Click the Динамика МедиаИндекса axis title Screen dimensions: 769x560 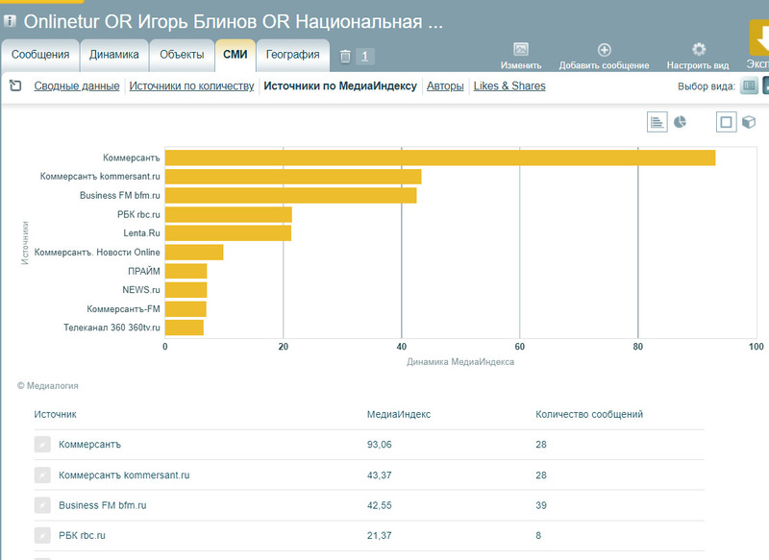tap(460, 362)
